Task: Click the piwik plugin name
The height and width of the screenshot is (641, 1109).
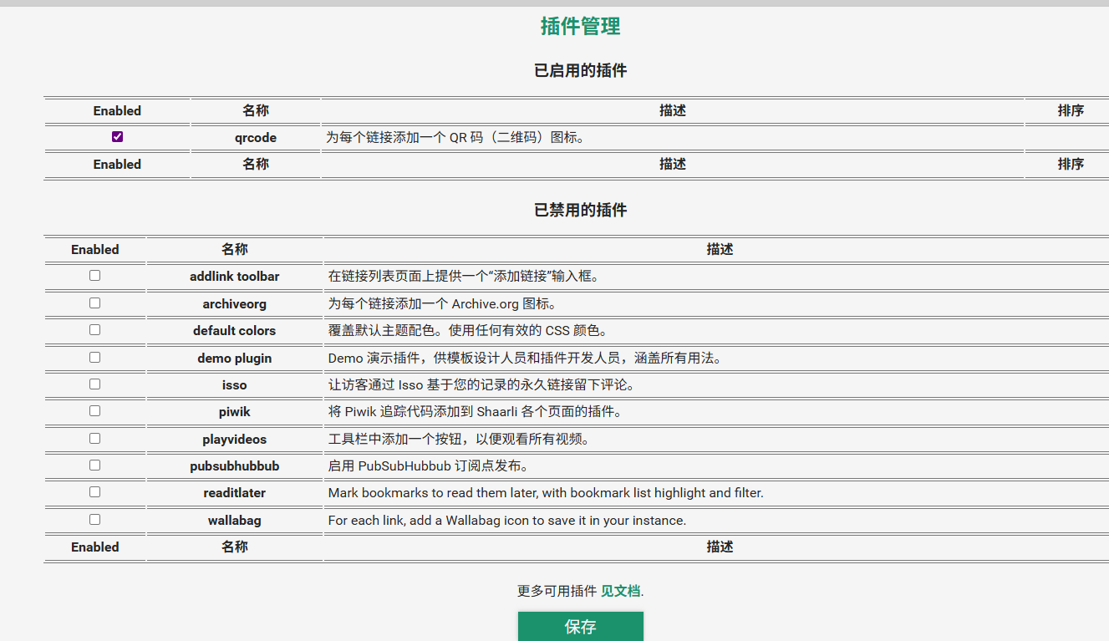Action: coord(235,412)
